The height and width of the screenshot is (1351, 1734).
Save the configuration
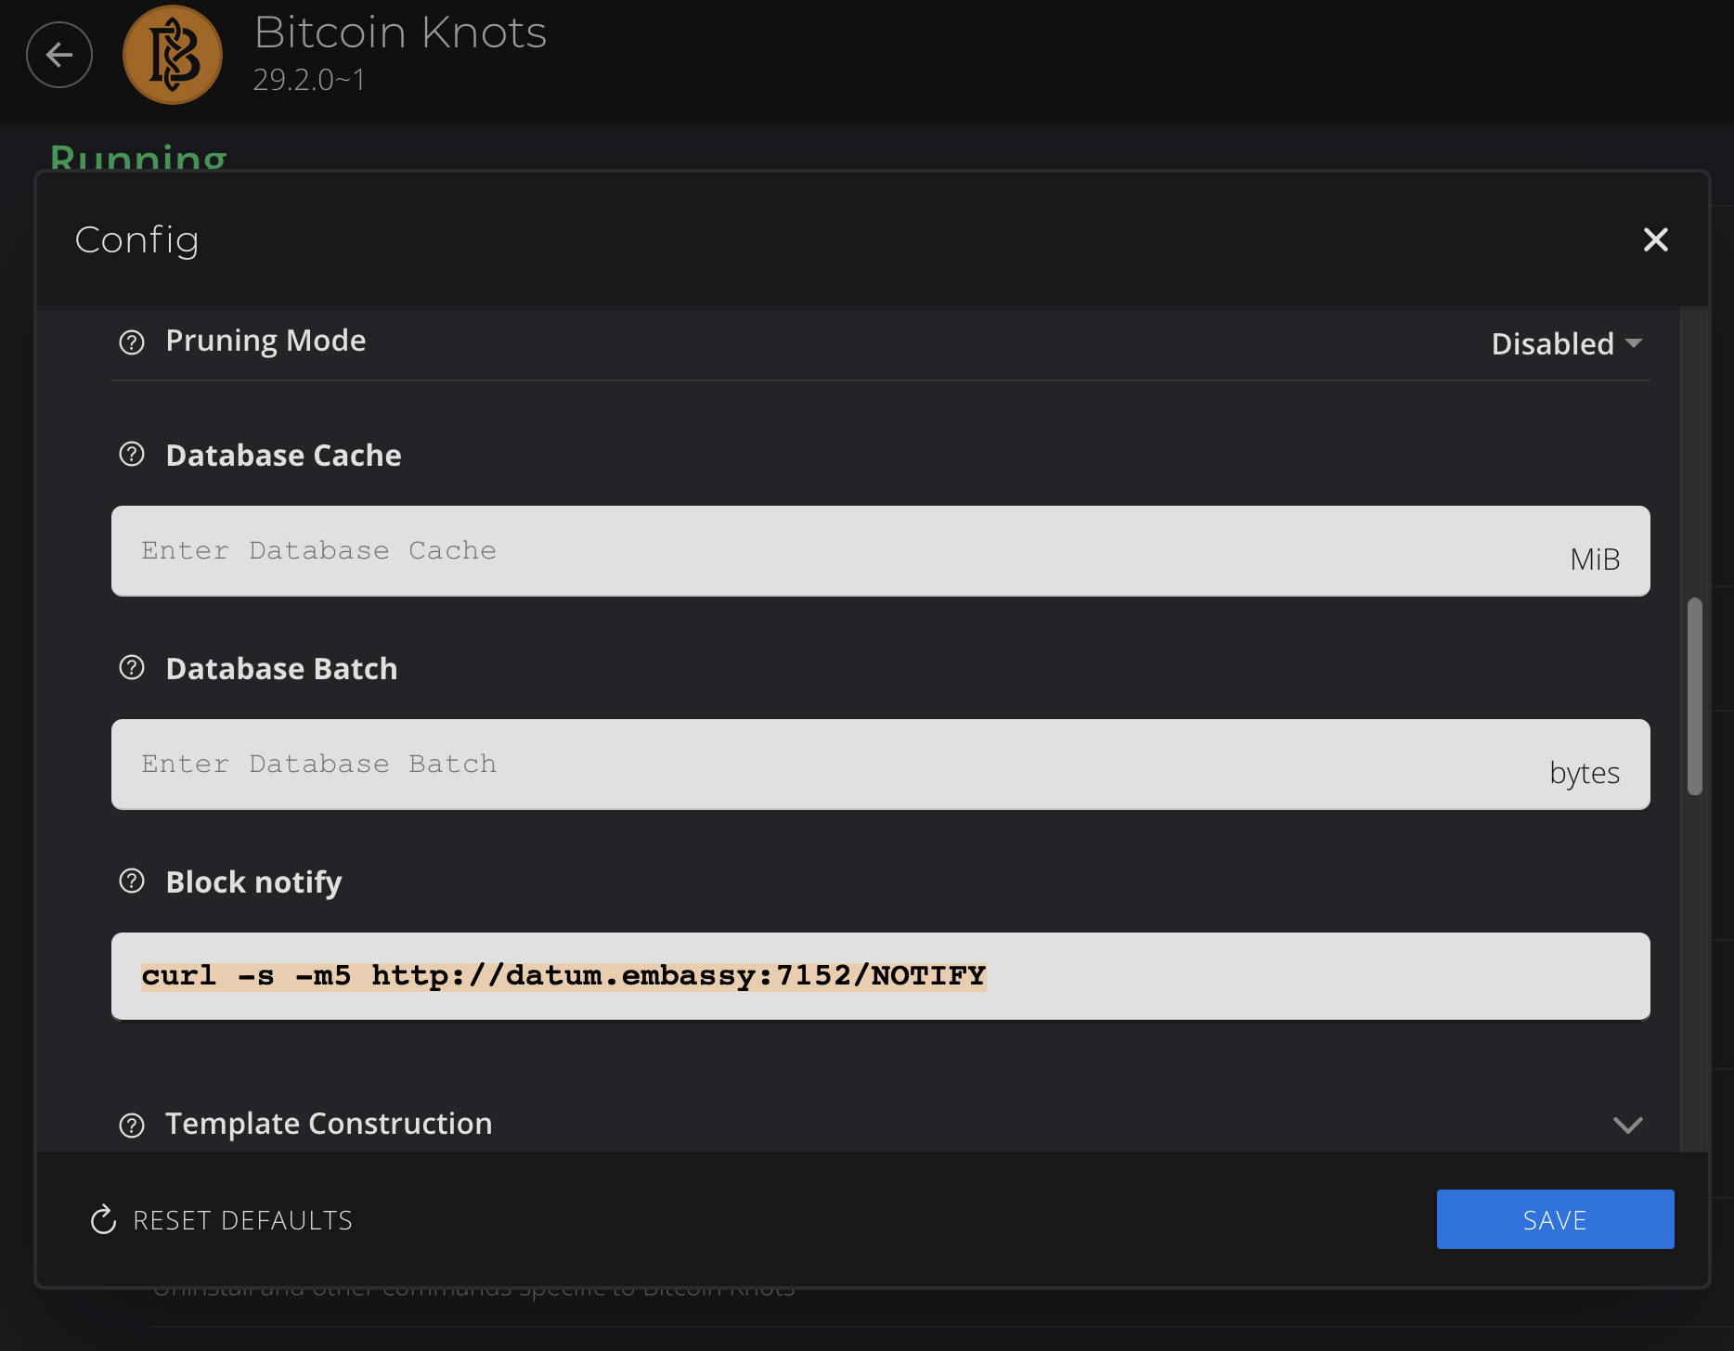(1555, 1219)
